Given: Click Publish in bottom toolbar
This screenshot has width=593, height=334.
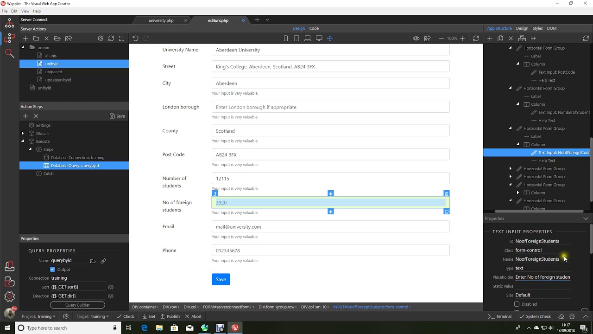Looking at the screenshot, I should [x=170, y=316].
